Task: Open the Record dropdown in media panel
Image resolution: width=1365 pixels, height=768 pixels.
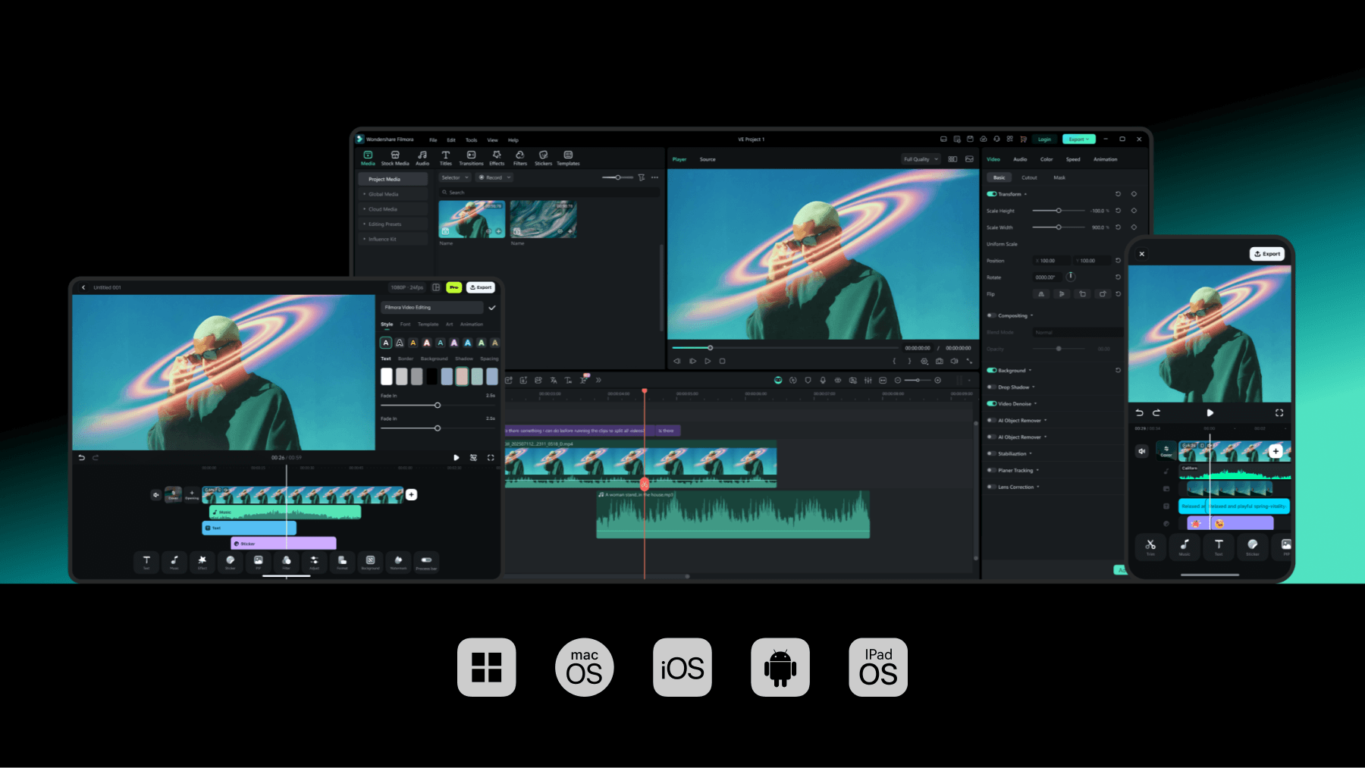Action: (x=494, y=177)
